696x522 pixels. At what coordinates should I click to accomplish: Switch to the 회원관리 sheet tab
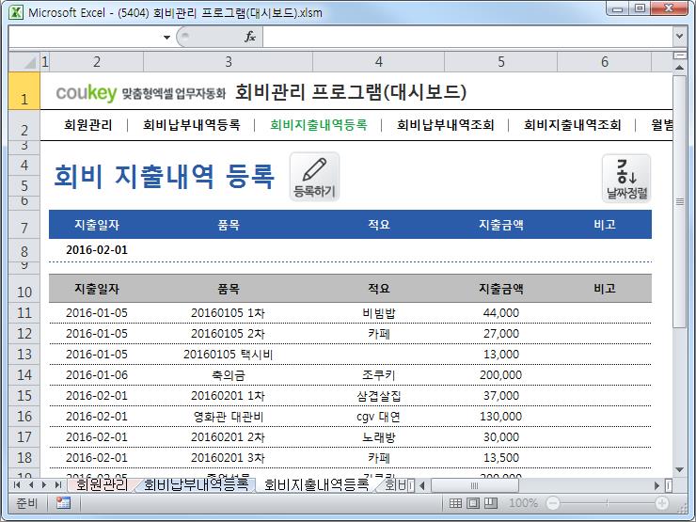point(102,484)
